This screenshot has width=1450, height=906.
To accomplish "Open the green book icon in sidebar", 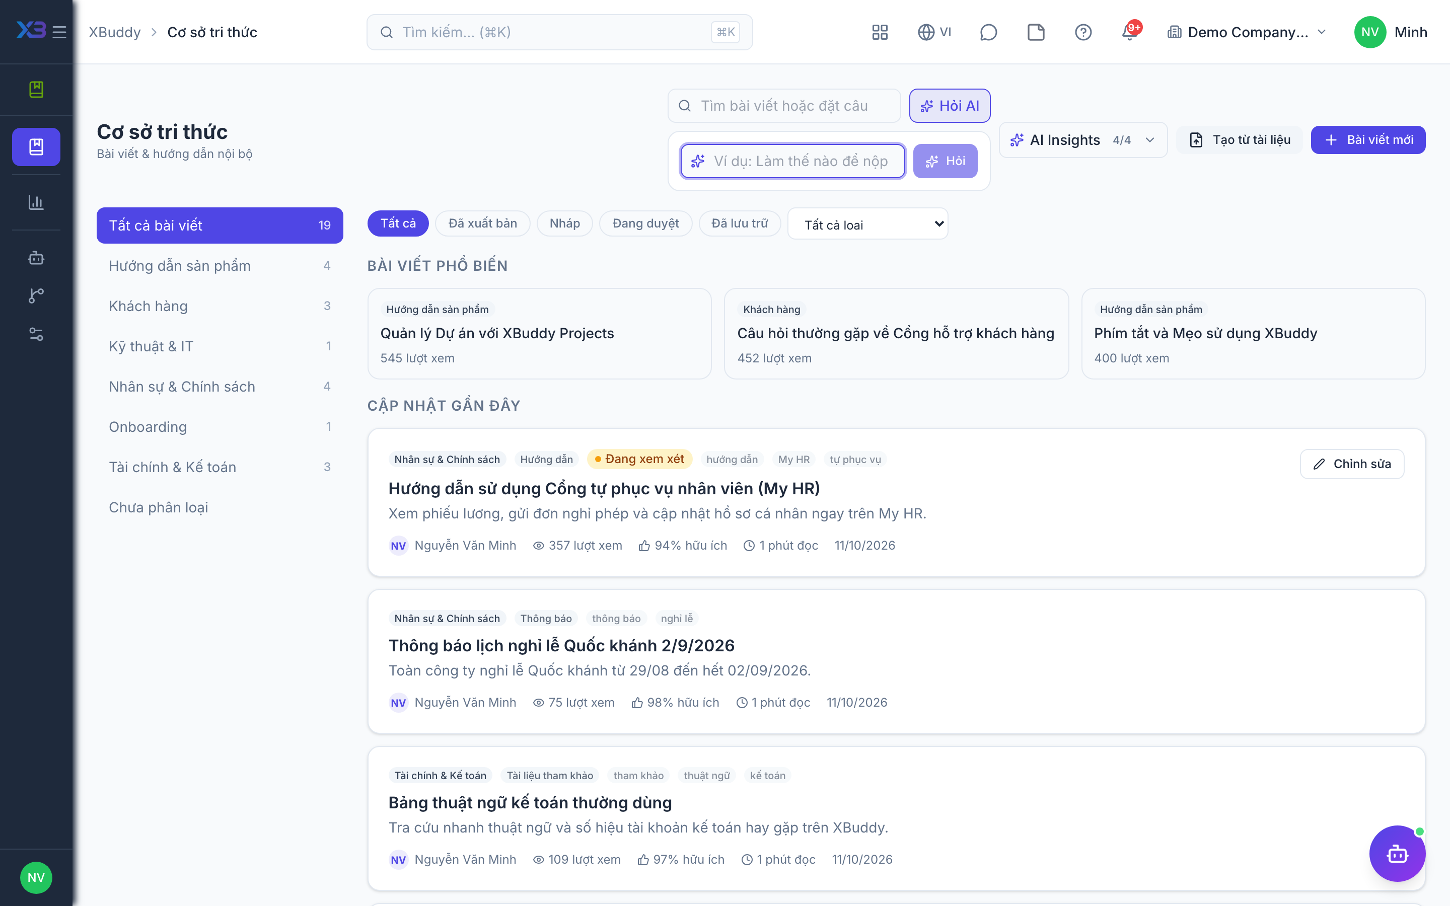I will [36, 89].
